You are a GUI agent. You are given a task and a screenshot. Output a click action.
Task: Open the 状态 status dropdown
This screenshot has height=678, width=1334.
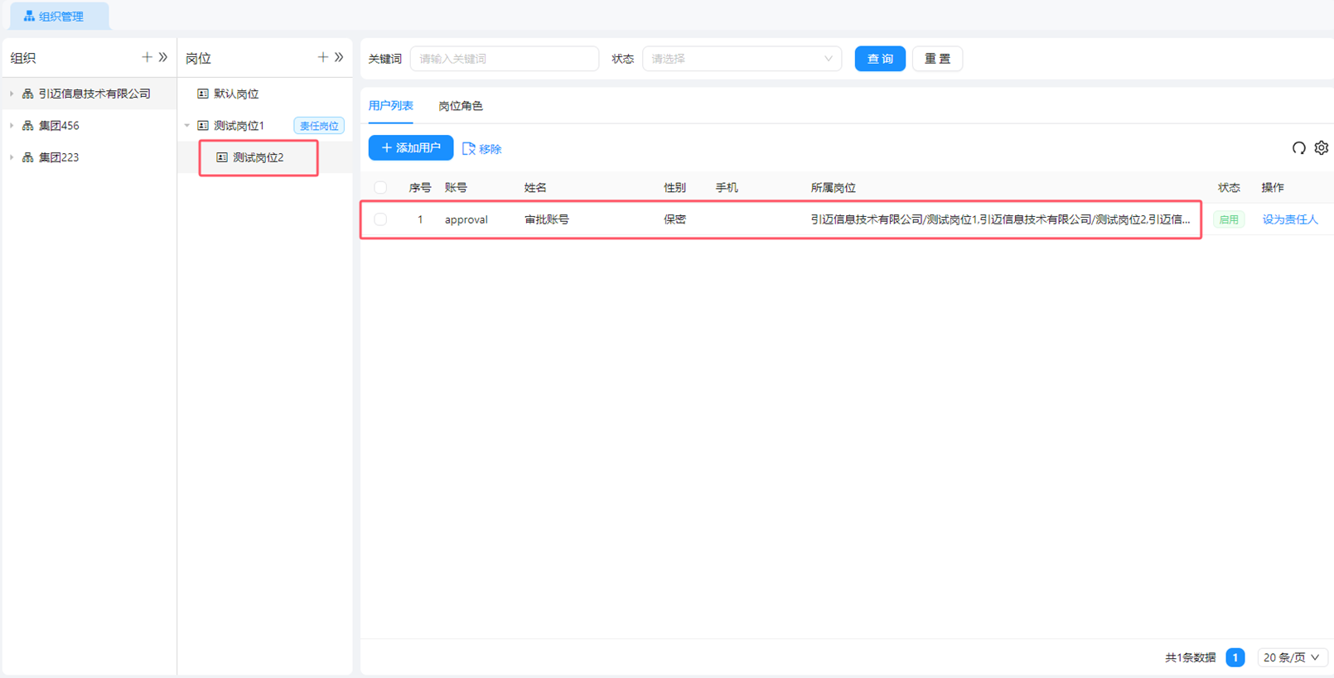click(x=742, y=59)
